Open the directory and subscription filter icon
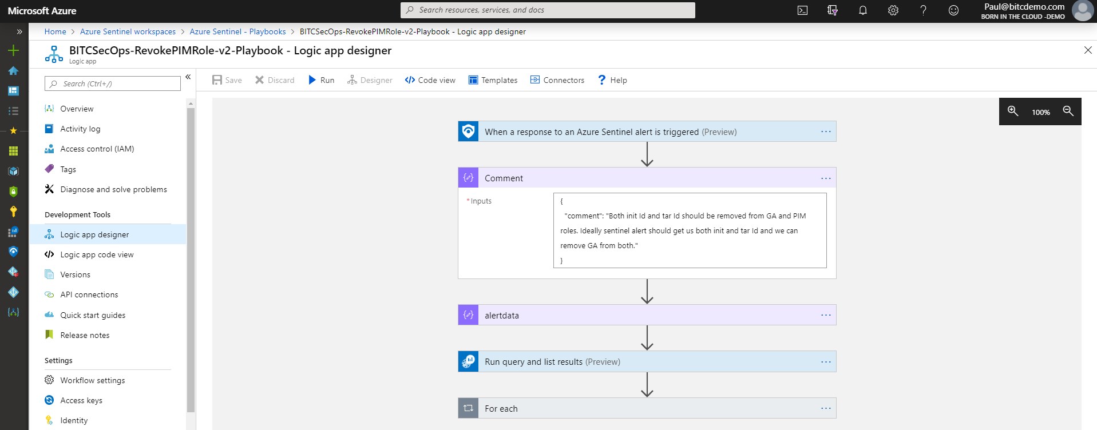 [x=833, y=10]
